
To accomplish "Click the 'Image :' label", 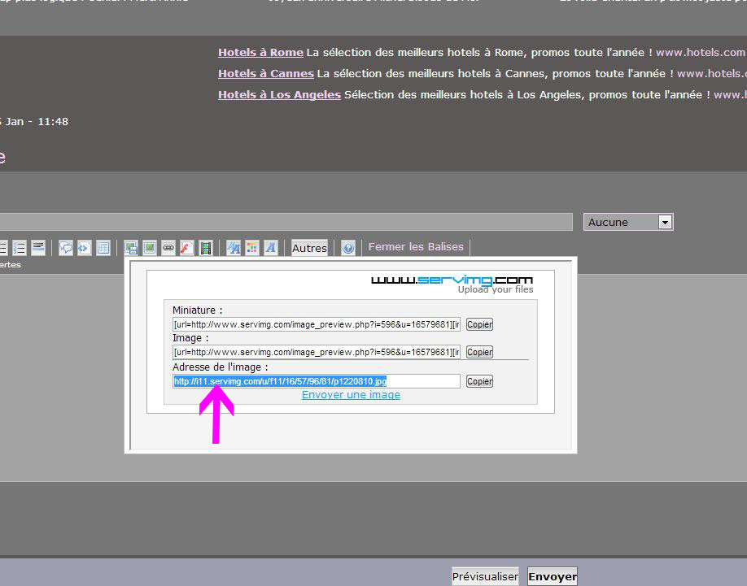I will (190, 338).
